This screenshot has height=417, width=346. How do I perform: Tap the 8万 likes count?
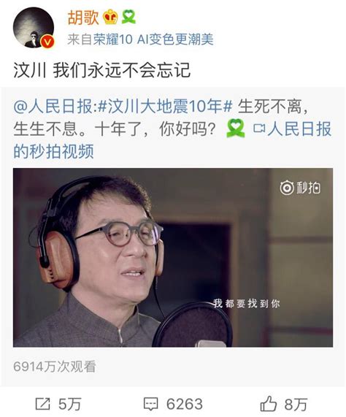click(296, 405)
